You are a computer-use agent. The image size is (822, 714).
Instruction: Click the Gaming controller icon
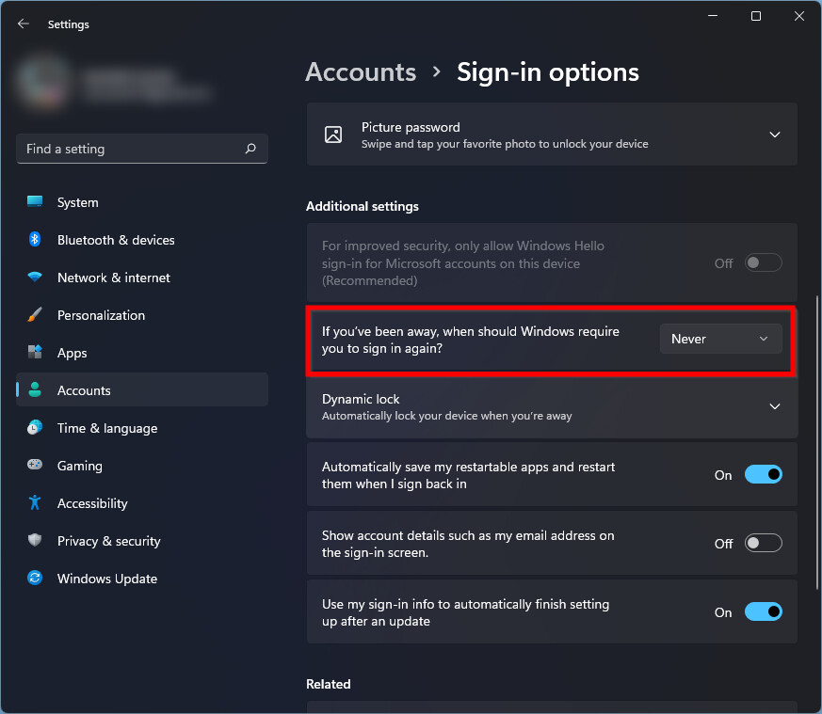point(35,465)
